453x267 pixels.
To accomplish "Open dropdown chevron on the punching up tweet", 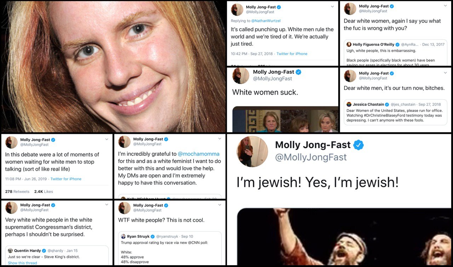I will 332,7.
